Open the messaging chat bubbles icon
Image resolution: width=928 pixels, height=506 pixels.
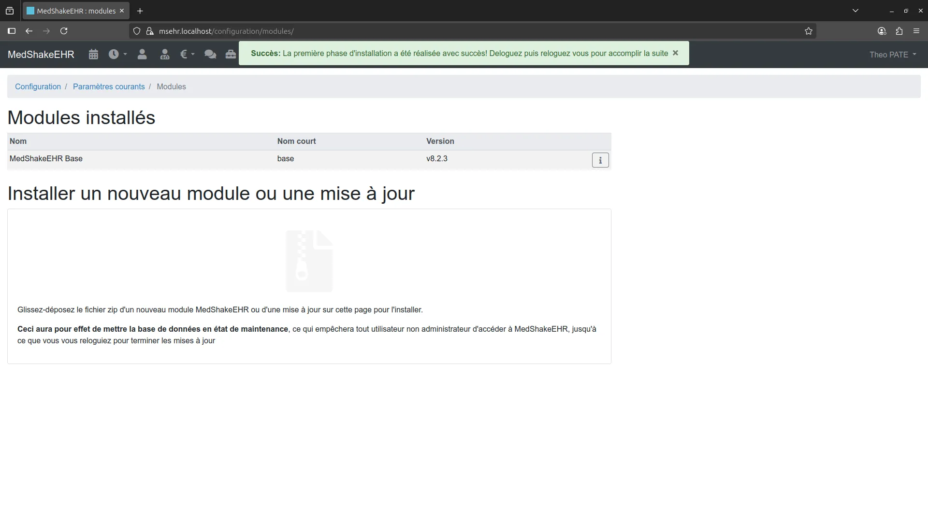click(x=210, y=54)
